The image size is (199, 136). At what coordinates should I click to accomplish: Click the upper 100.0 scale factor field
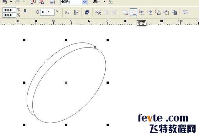pos(9,10)
